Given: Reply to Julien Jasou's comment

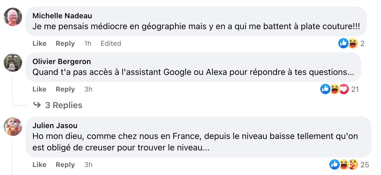Looking at the screenshot, I should (65, 165).
